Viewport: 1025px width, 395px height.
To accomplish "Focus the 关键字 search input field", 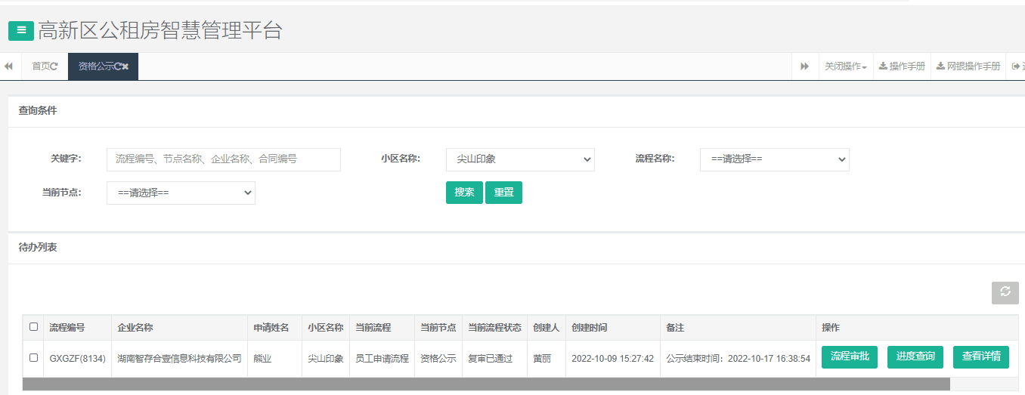I will (x=223, y=159).
